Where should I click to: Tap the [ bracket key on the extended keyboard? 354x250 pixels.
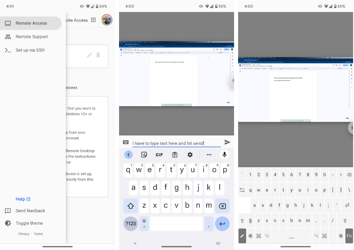tap(332, 190)
